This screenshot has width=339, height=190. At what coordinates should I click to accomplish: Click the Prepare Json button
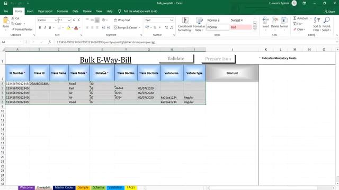pos(218,59)
